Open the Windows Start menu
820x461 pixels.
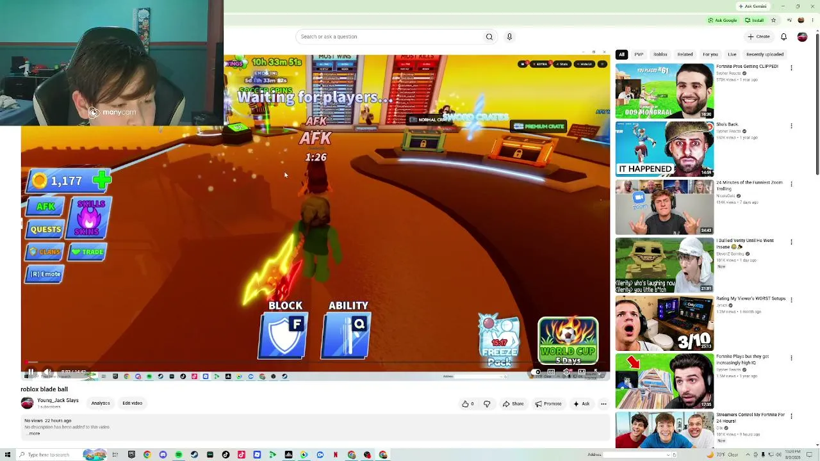(x=8, y=455)
